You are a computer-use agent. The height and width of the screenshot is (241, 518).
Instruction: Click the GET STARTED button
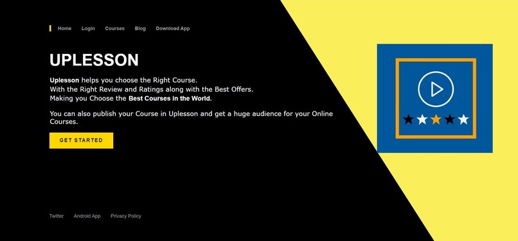click(x=81, y=140)
